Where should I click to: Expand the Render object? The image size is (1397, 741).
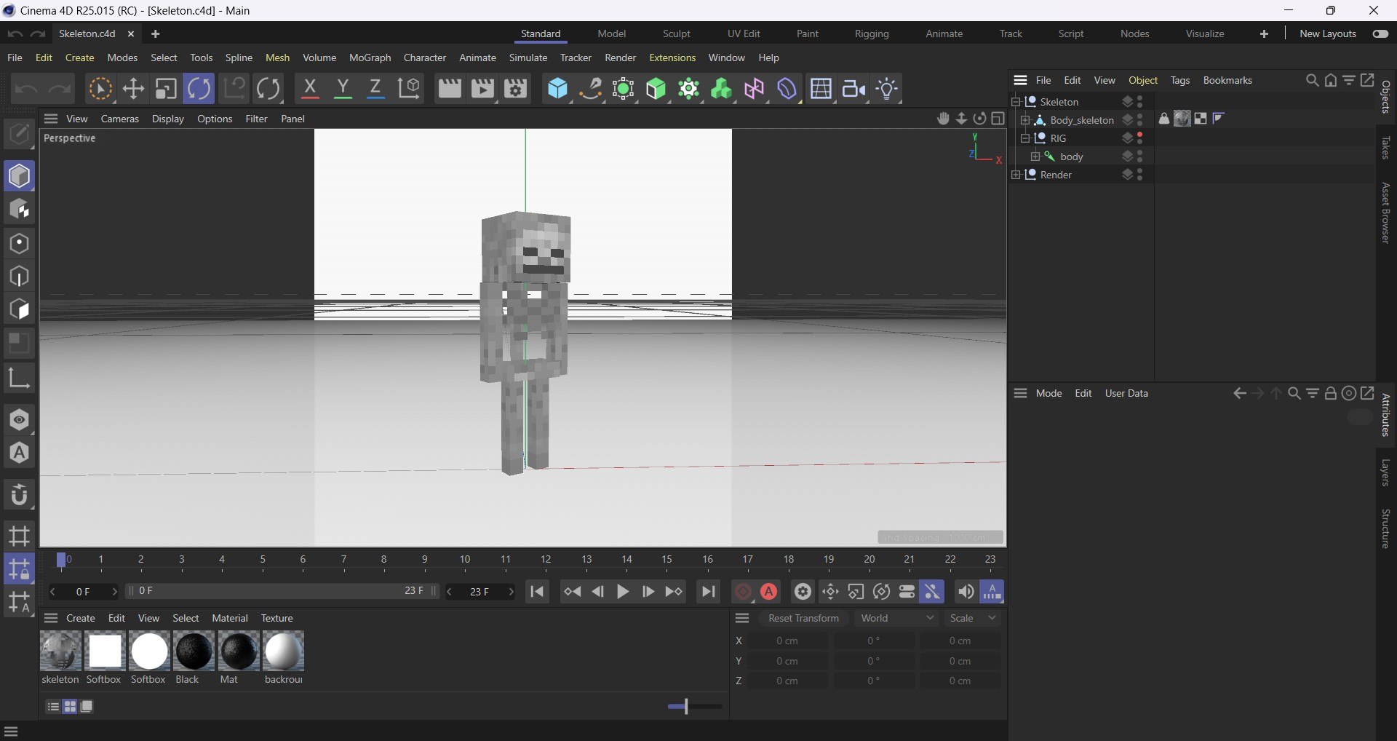[1016, 175]
